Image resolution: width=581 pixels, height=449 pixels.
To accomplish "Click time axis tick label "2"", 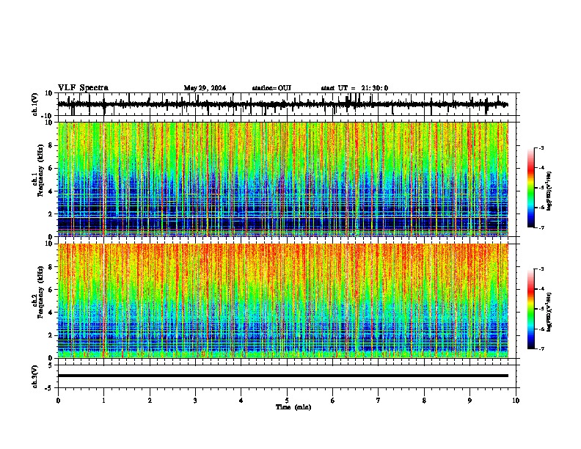I will tap(150, 401).
